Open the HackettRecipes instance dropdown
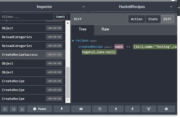This screenshot has width=180, height=118. 132,7
